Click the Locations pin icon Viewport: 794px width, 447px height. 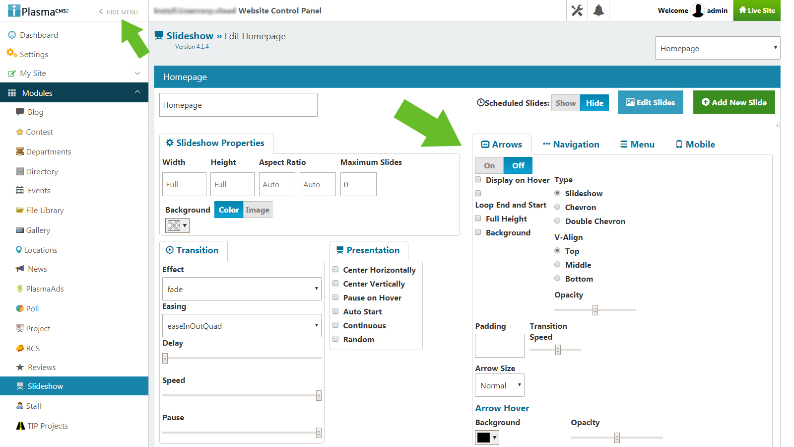pos(19,250)
